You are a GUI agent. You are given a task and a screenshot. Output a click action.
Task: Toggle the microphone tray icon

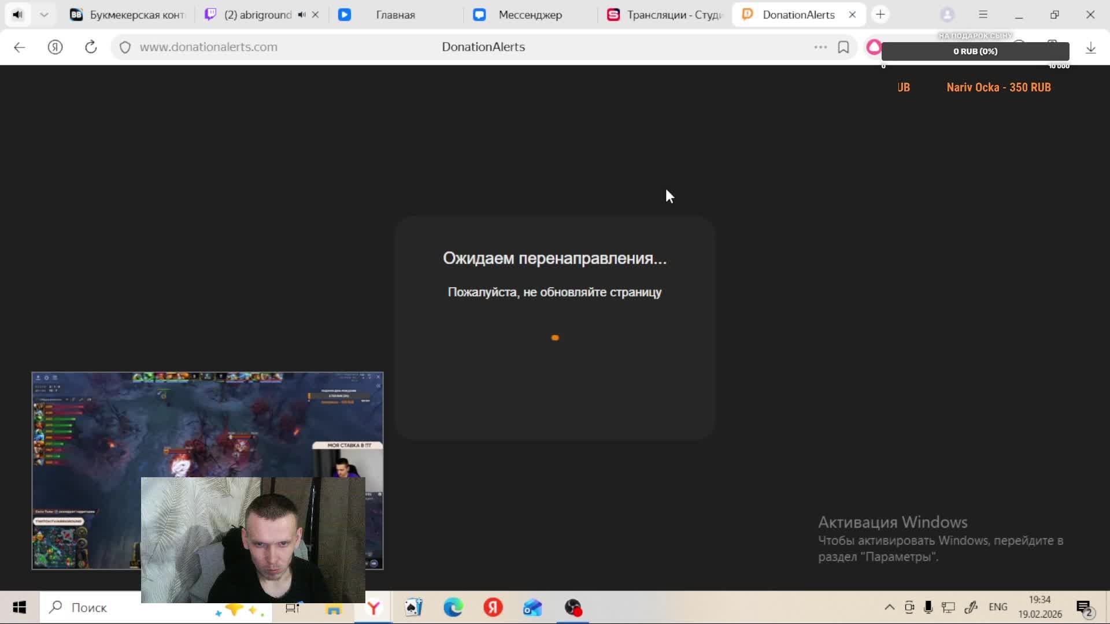(928, 607)
